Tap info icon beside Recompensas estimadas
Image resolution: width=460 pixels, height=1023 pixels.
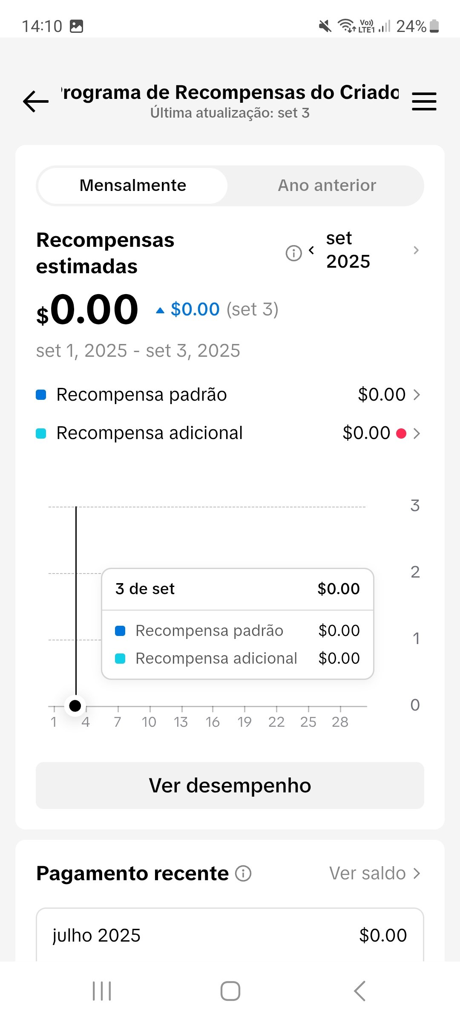[293, 253]
